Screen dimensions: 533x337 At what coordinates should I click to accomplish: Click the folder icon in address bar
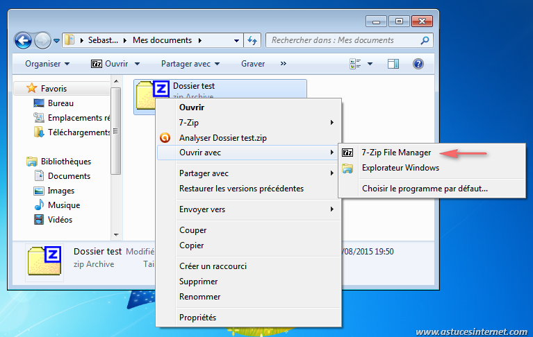69,40
